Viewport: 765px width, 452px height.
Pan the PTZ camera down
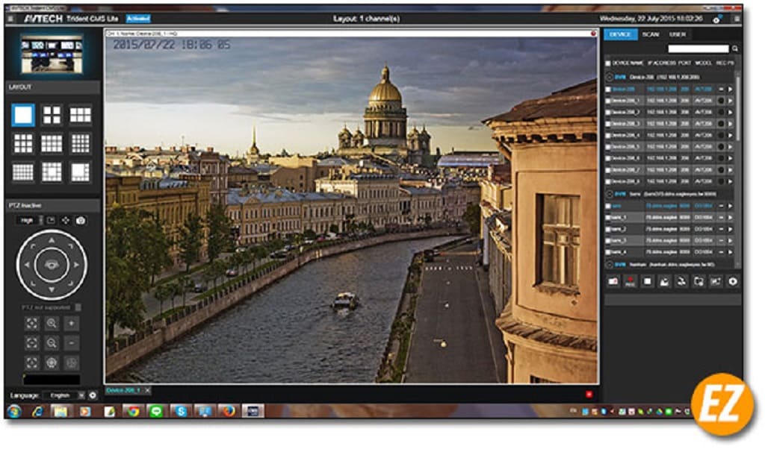coord(52,290)
